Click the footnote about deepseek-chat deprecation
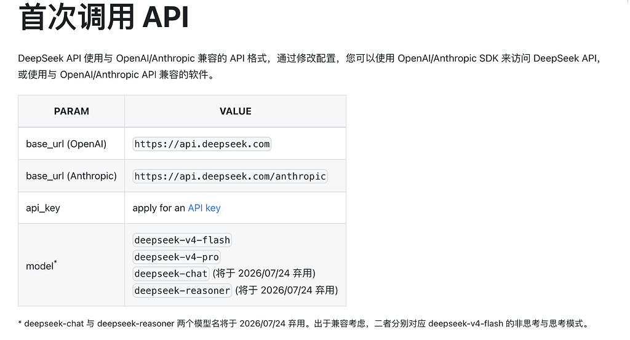630x340 pixels. tap(303, 323)
